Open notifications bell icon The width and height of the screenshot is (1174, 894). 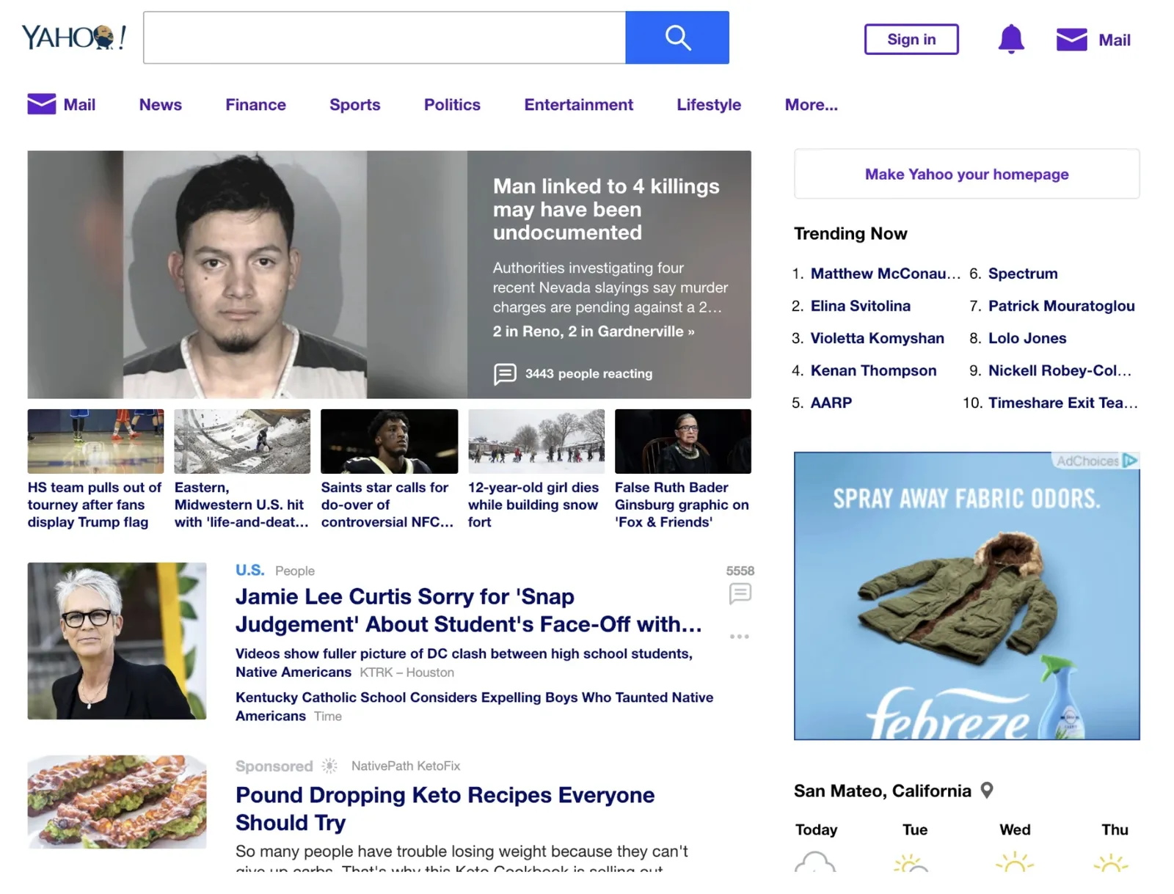coord(1011,39)
